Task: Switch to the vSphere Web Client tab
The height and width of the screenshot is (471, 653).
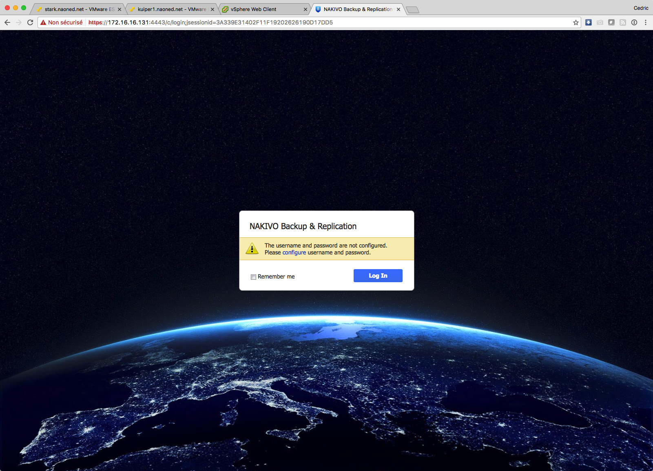Action: (253, 9)
